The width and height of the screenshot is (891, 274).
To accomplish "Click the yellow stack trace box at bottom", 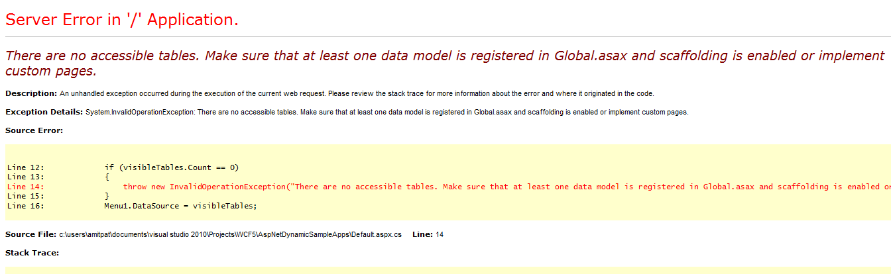I will 448,270.
